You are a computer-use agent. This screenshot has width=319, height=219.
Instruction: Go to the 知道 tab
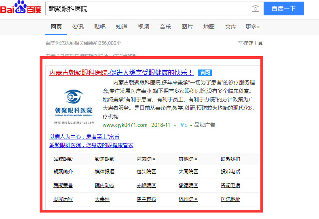click(x=122, y=27)
